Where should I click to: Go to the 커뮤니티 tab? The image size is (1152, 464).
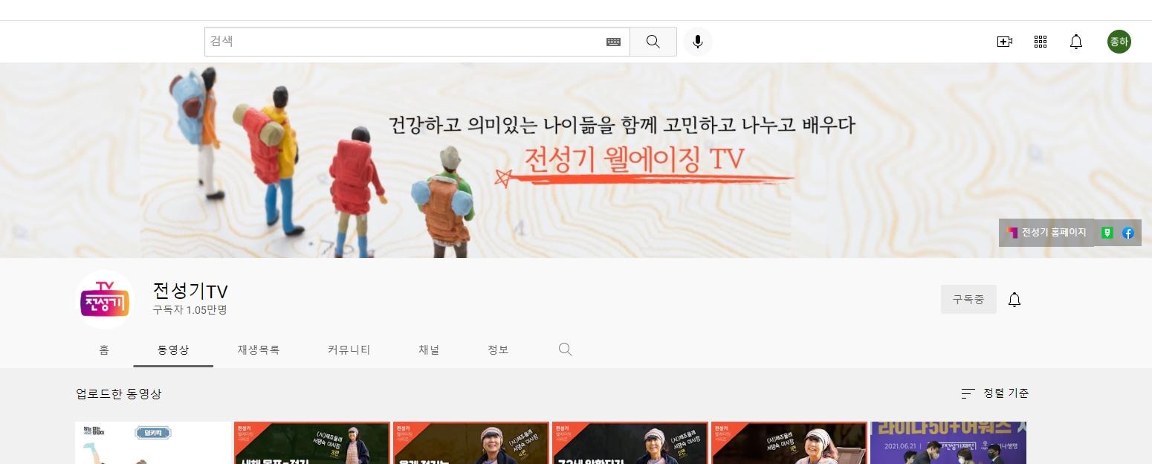click(349, 349)
